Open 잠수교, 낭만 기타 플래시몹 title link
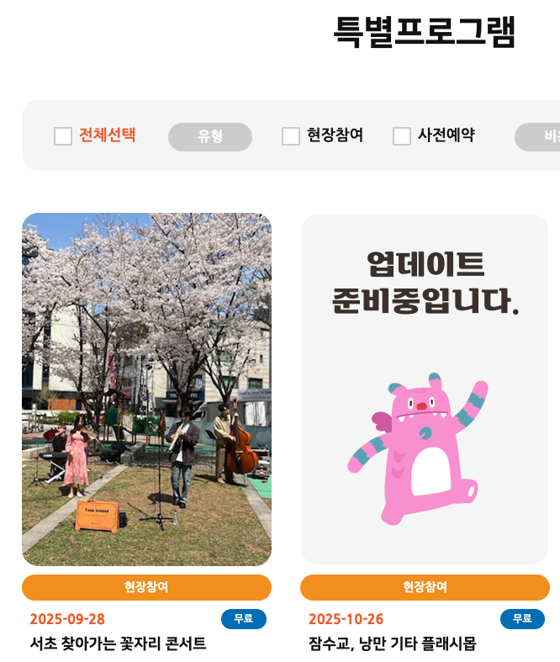This screenshot has width=560, height=662. (x=393, y=643)
